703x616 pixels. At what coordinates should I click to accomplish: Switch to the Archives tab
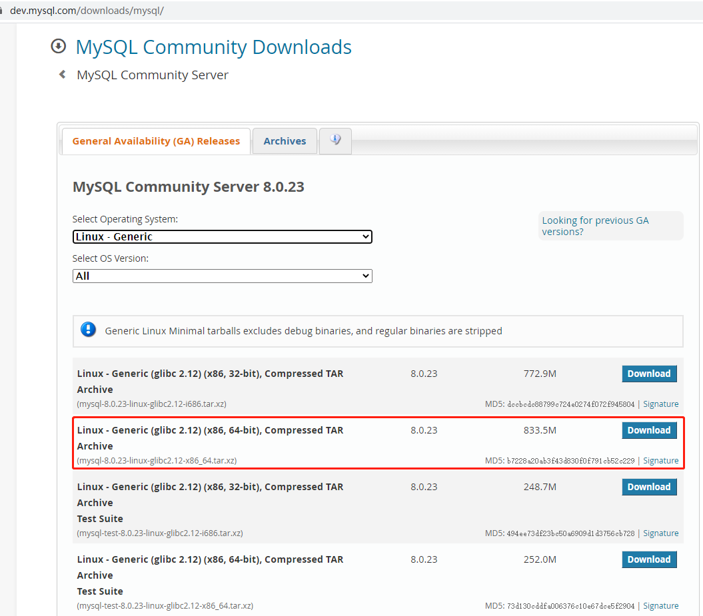pyautogui.click(x=285, y=141)
